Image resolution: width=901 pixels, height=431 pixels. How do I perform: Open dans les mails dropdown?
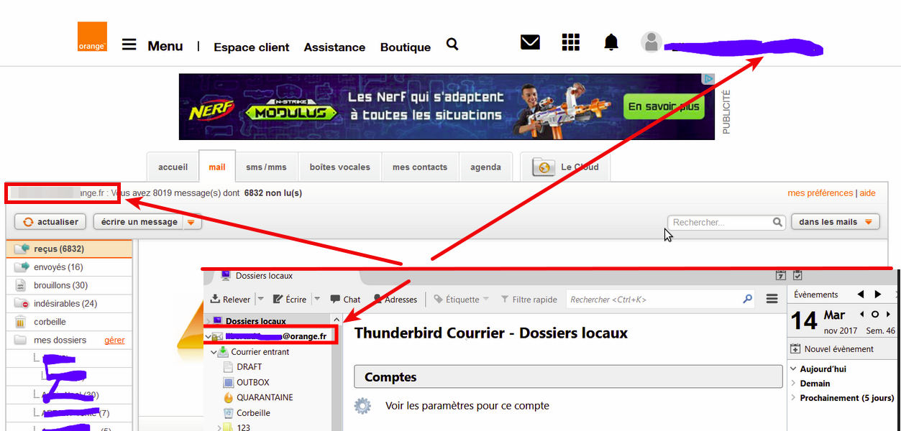(835, 222)
